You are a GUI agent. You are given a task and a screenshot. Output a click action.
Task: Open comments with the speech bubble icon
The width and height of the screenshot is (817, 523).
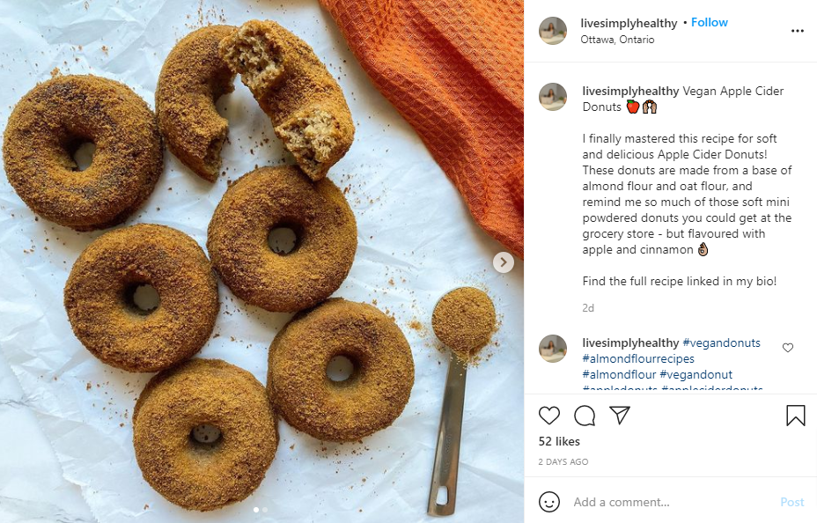[585, 416]
